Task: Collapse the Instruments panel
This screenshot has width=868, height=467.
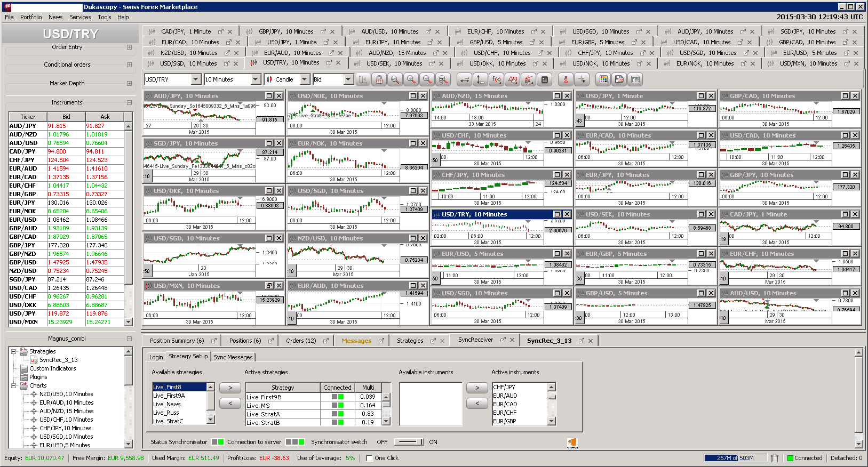Action: 129,102
